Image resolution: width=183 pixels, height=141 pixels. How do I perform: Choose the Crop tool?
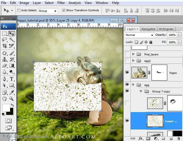(5, 46)
